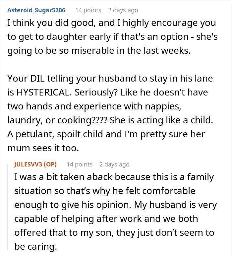Click the line starting 'I think you did good'
The image size is (232, 256).
click(112, 23)
